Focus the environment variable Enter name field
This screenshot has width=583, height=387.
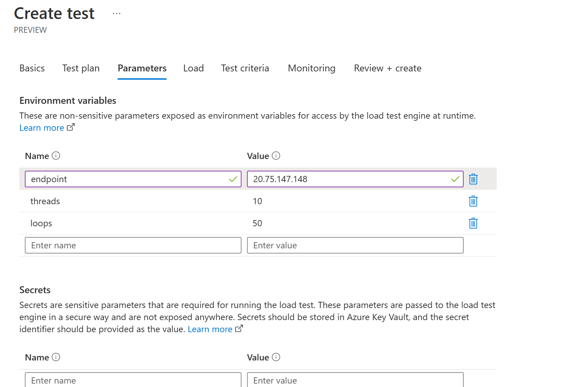(133, 245)
